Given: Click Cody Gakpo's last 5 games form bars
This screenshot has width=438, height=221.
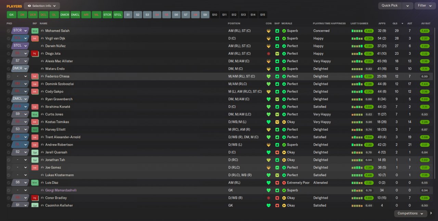Looking at the screenshot, I should click(357, 92).
